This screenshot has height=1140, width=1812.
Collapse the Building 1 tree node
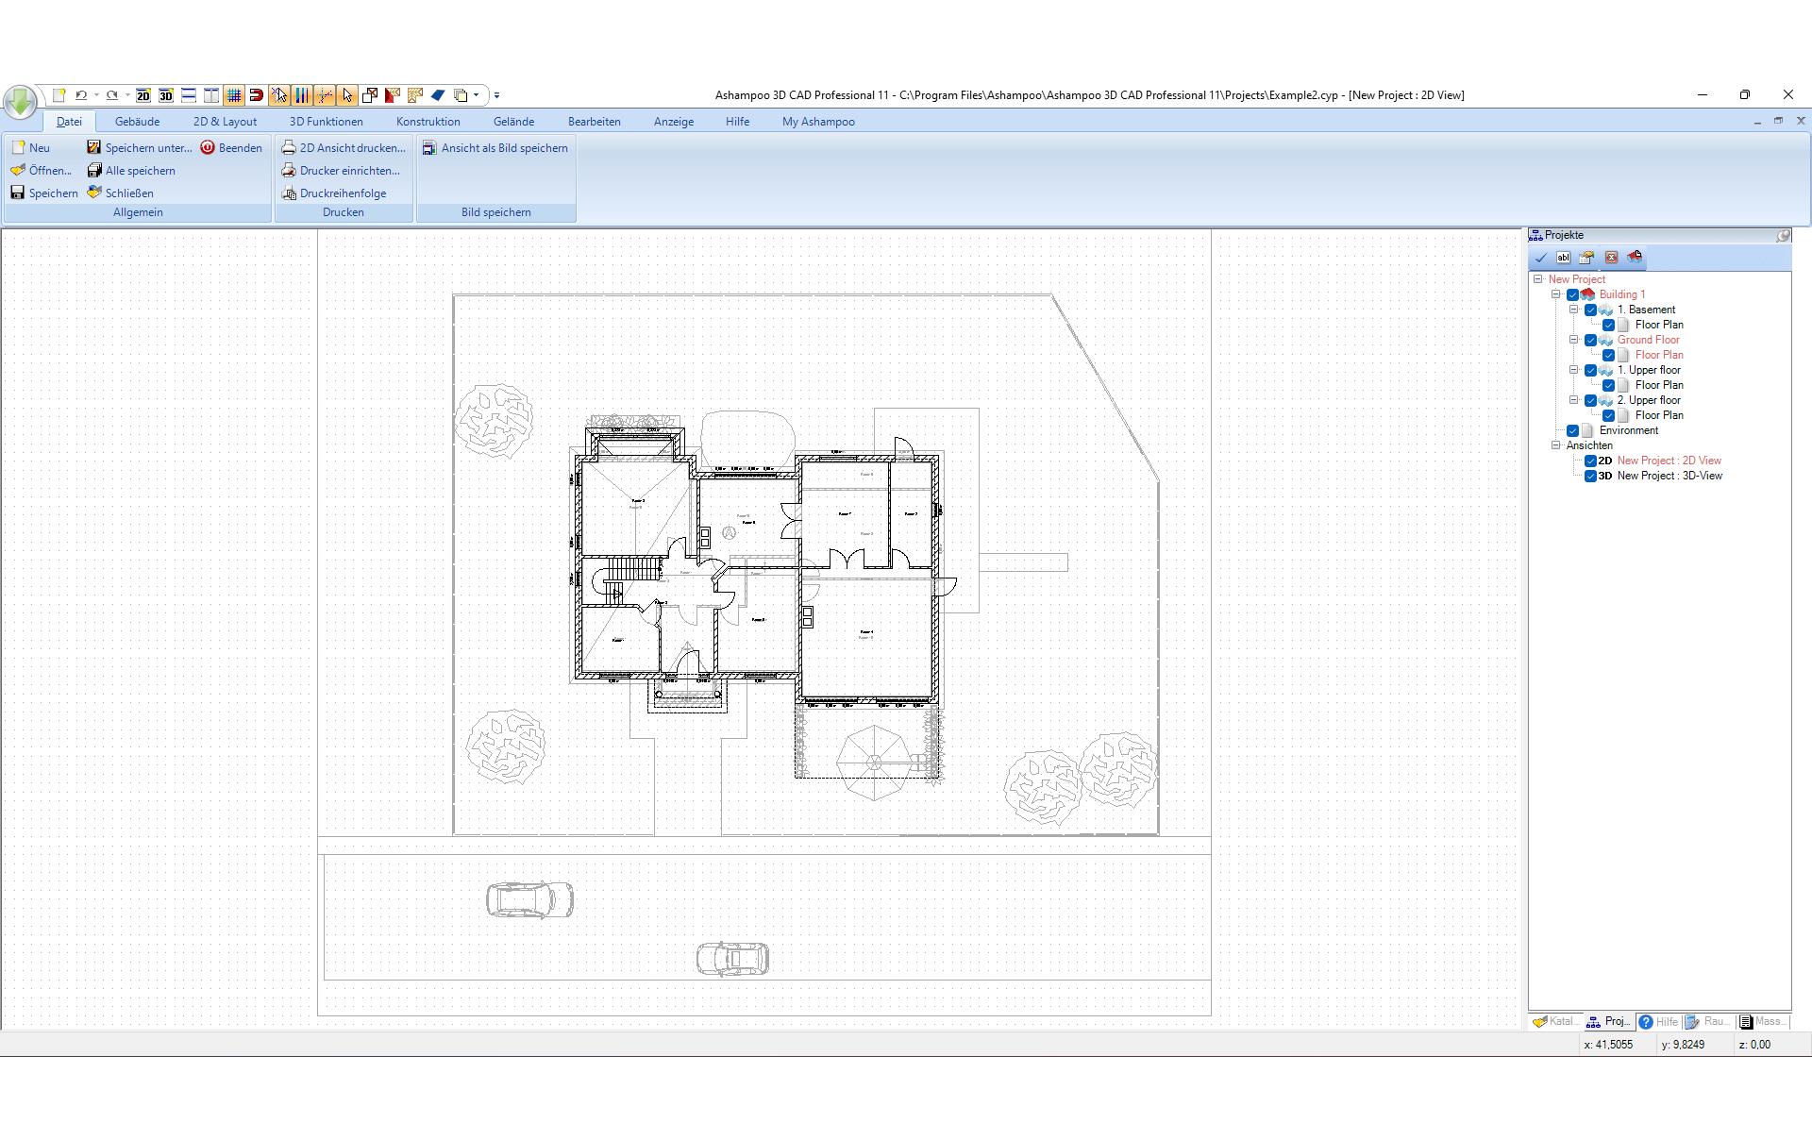[1556, 294]
